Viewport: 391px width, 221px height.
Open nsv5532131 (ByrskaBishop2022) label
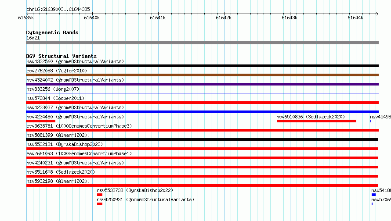pyautogui.click(x=65, y=144)
